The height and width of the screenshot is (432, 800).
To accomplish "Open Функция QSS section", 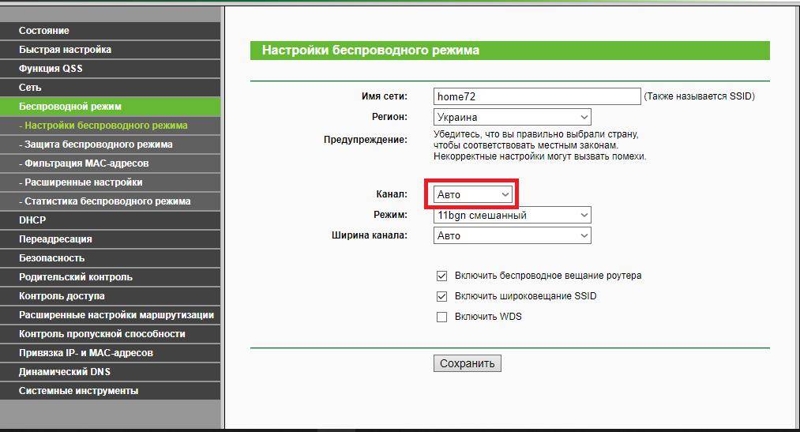I will 51,69.
